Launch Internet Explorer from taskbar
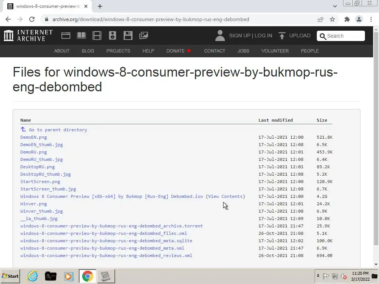This screenshot has height=284, width=379. [33, 276]
